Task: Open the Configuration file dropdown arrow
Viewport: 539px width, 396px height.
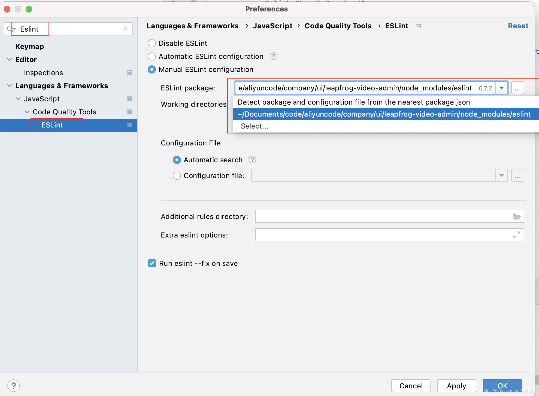Action: click(501, 176)
